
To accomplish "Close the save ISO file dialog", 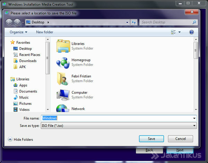I will coord(192,12).
